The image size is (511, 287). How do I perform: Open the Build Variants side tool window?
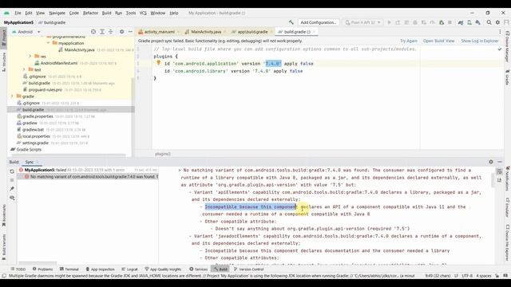click(3, 246)
